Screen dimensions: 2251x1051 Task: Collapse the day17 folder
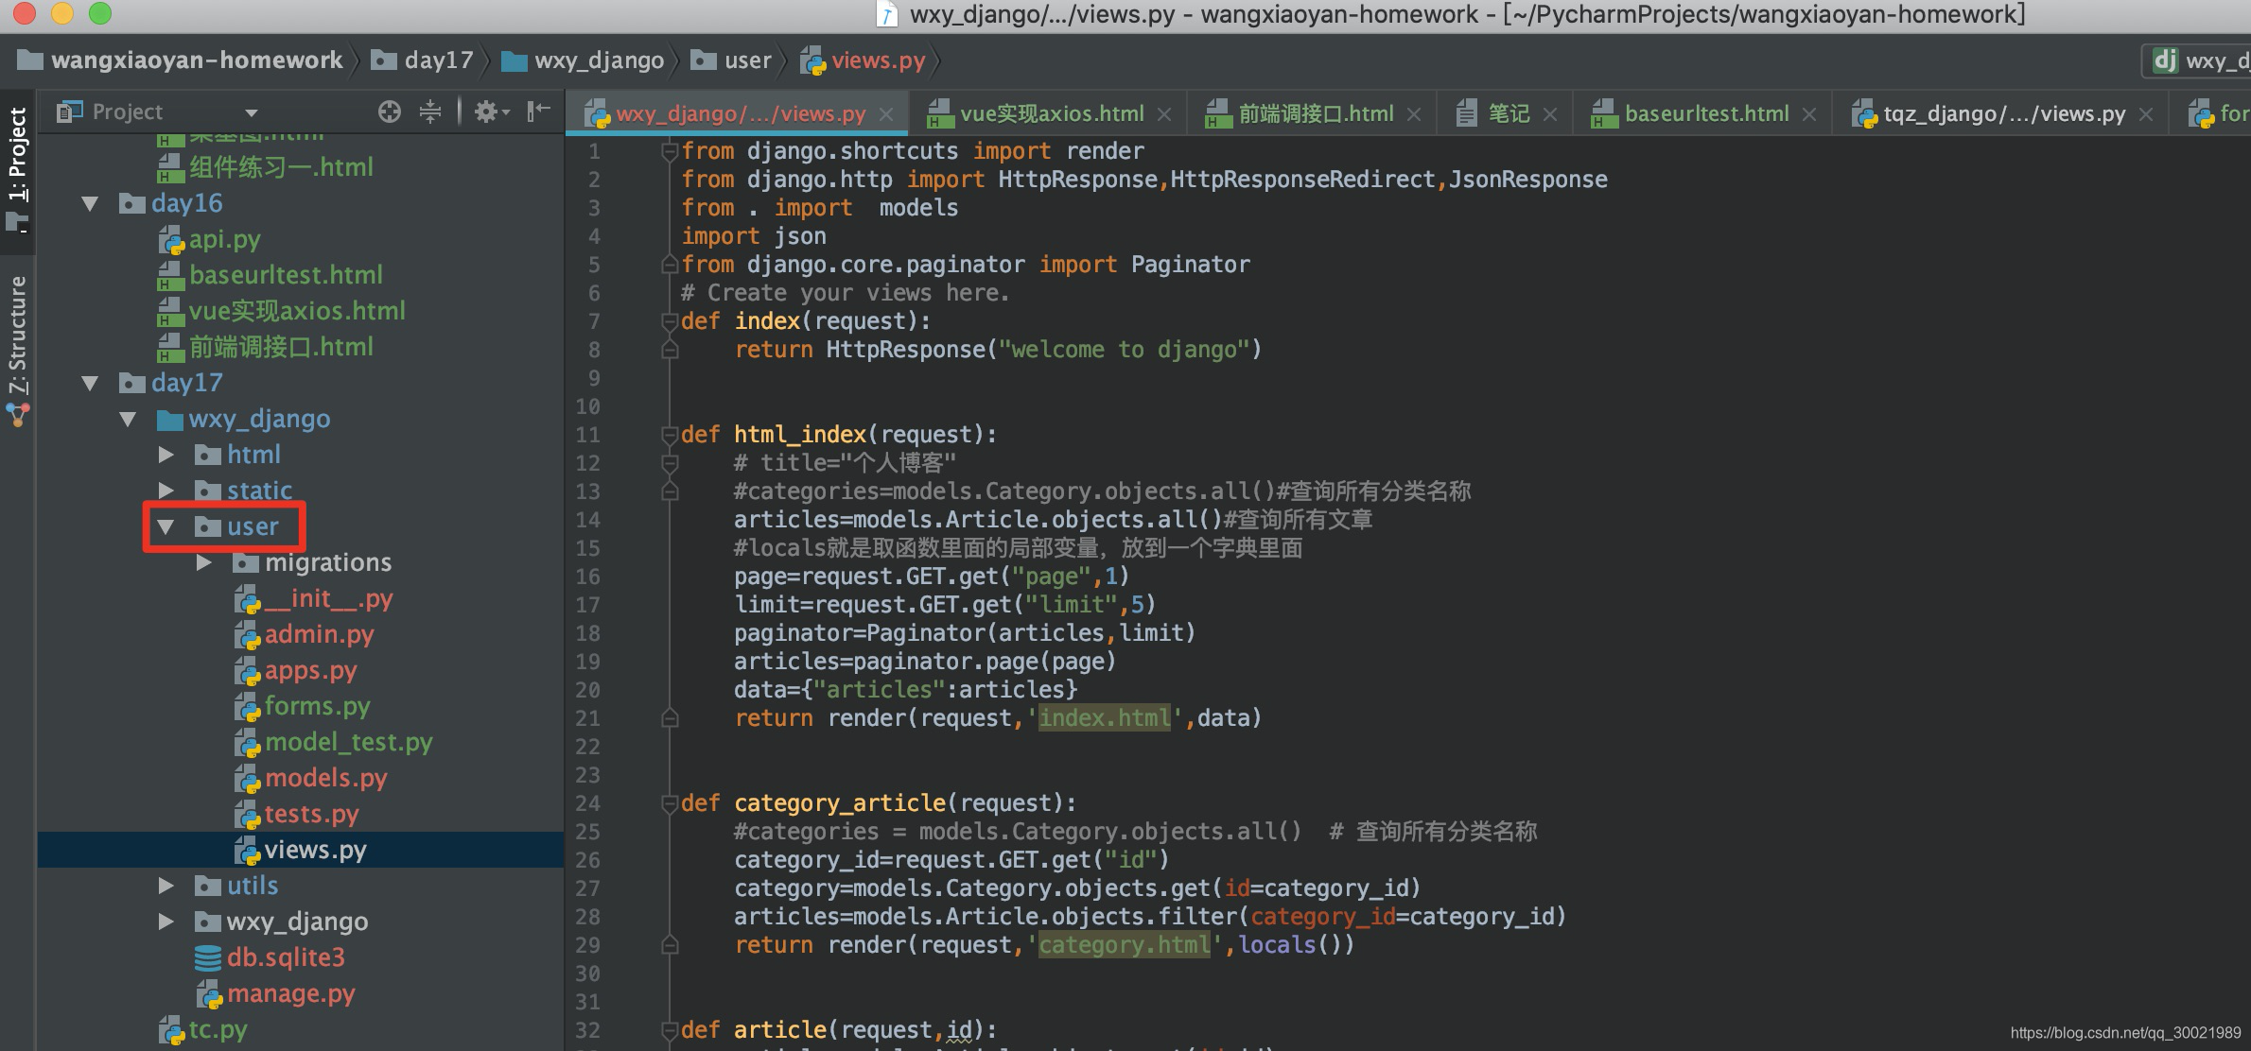pyautogui.click(x=90, y=383)
